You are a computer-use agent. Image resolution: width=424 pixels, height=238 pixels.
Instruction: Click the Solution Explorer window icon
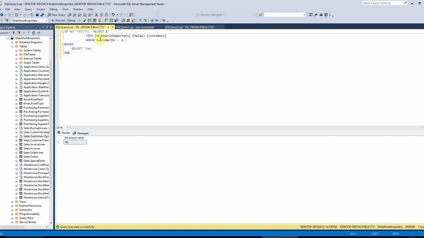point(311,15)
